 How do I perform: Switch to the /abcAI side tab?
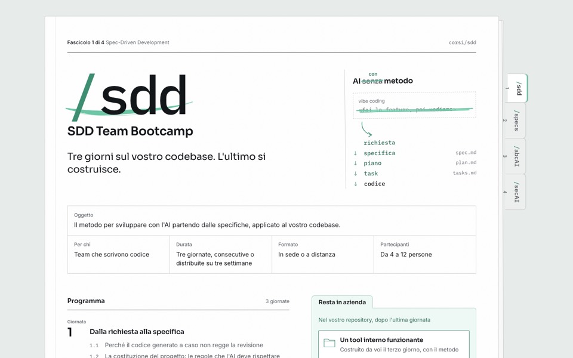515,156
